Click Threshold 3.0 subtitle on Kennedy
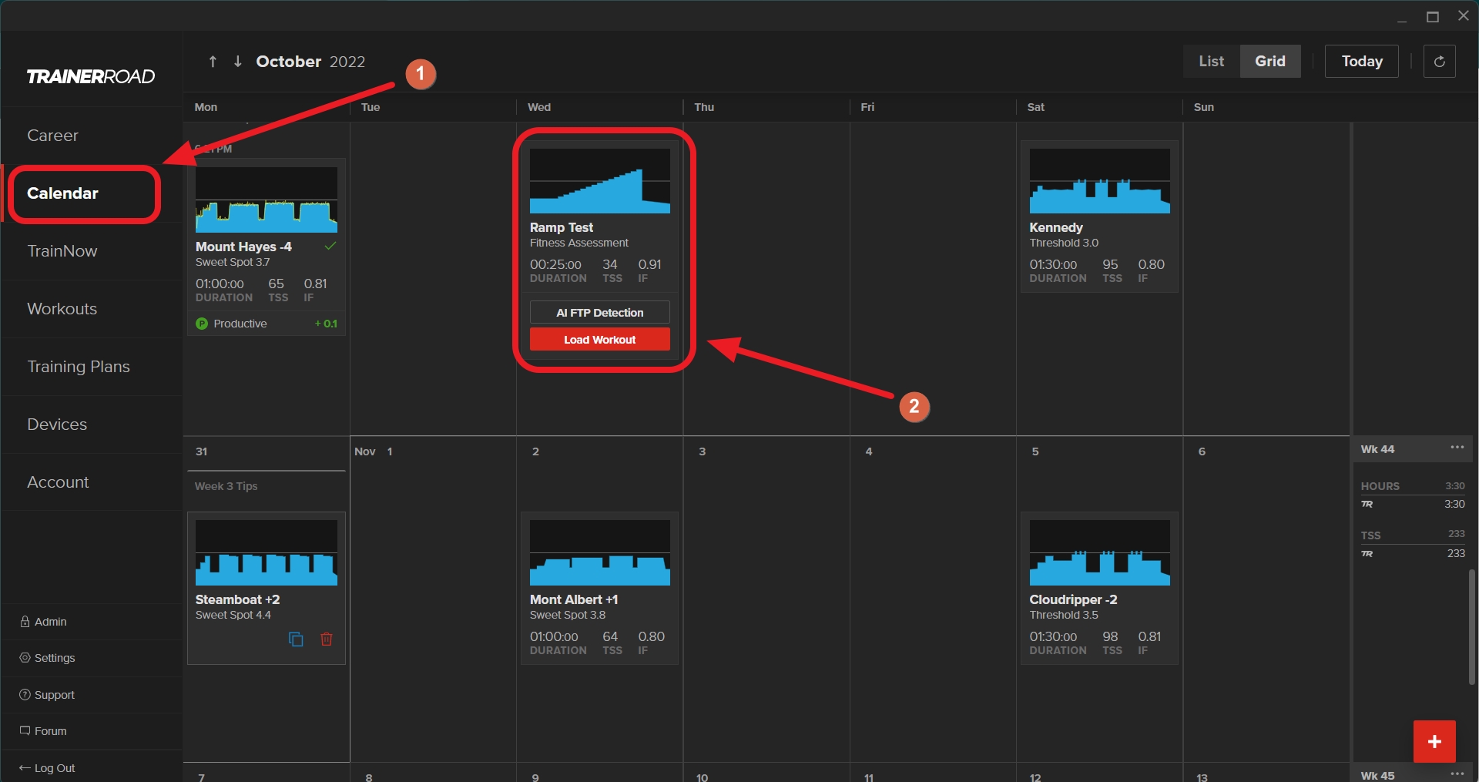 1064,243
